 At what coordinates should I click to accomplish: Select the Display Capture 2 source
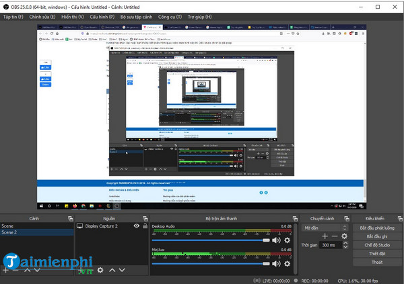click(102, 226)
